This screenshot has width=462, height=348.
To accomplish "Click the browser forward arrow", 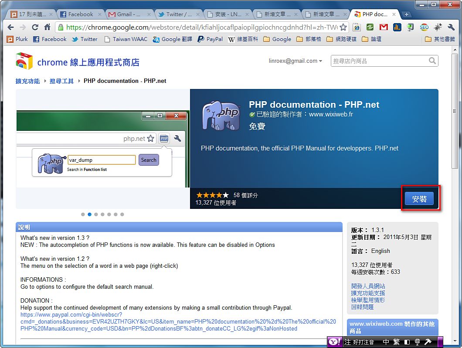I will [23, 27].
